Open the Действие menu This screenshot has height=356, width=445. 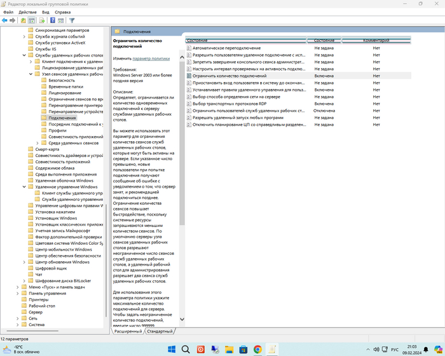pos(27,12)
